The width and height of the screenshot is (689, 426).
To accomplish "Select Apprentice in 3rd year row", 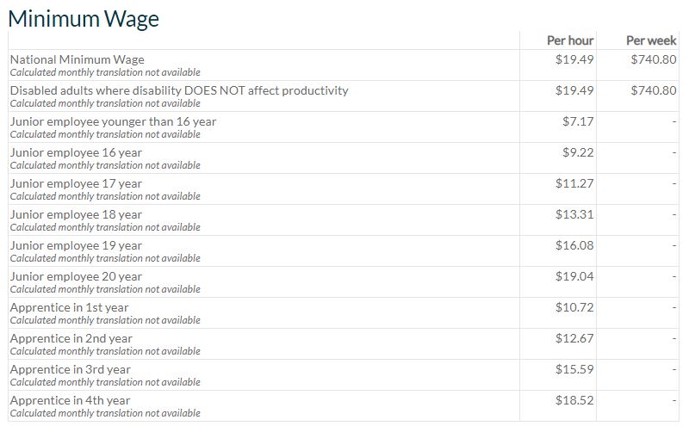I will pos(70,369).
